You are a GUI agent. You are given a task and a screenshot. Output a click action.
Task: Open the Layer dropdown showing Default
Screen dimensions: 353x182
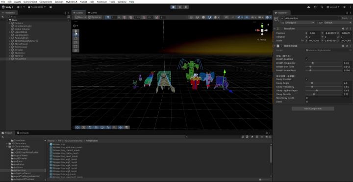(x=338, y=23)
